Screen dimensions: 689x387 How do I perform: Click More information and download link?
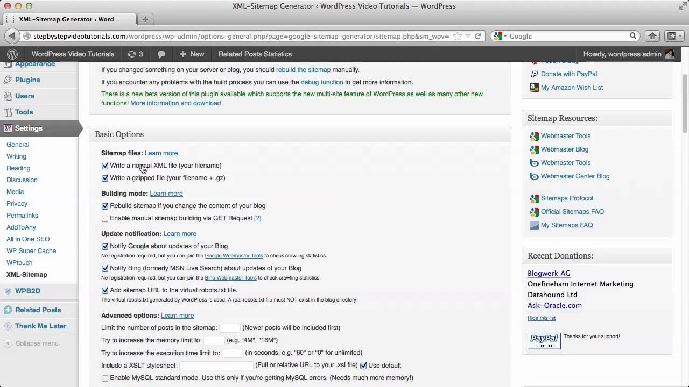175,103
